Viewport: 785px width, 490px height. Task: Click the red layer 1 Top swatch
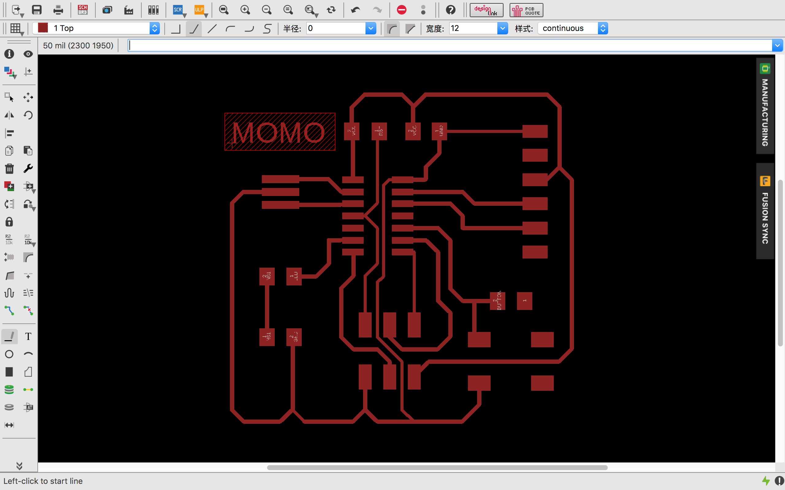coord(43,28)
